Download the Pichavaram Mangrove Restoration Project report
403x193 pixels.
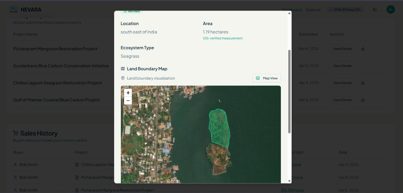point(363,49)
